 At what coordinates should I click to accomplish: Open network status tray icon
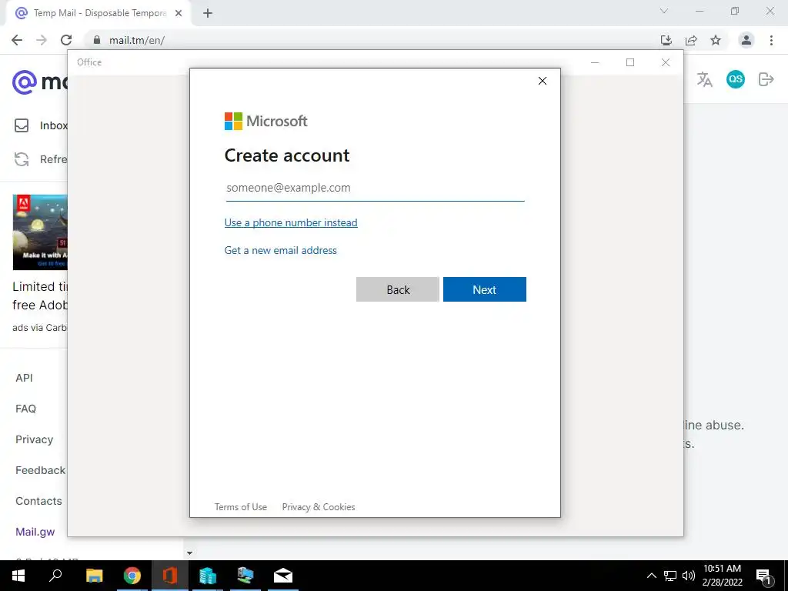coord(670,576)
